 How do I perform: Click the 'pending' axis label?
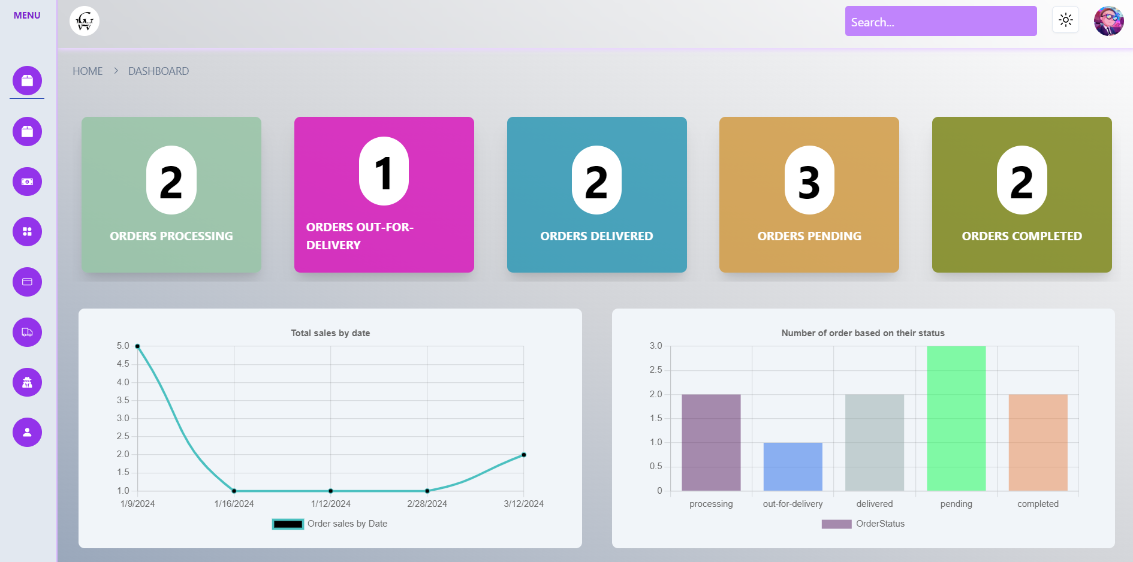pos(956,504)
